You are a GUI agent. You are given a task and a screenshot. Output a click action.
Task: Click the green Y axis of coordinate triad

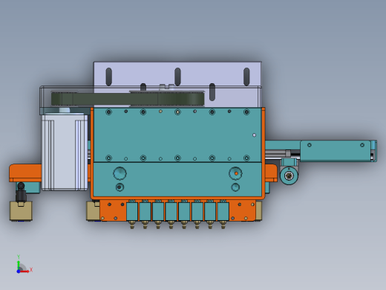pyautogui.click(x=19, y=263)
